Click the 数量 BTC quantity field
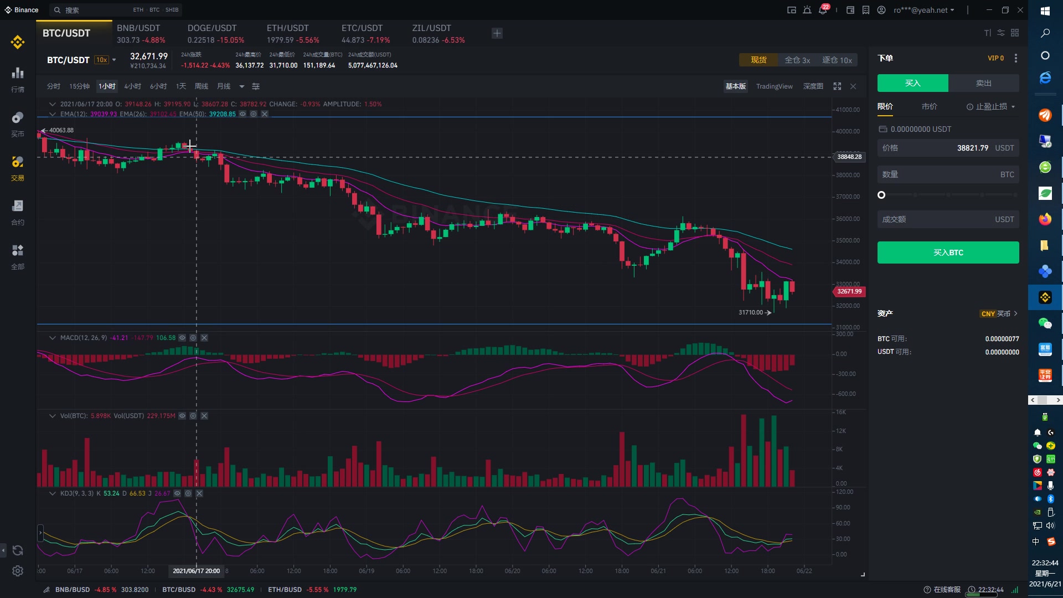Screen dimensions: 1063x598 (x=948, y=174)
